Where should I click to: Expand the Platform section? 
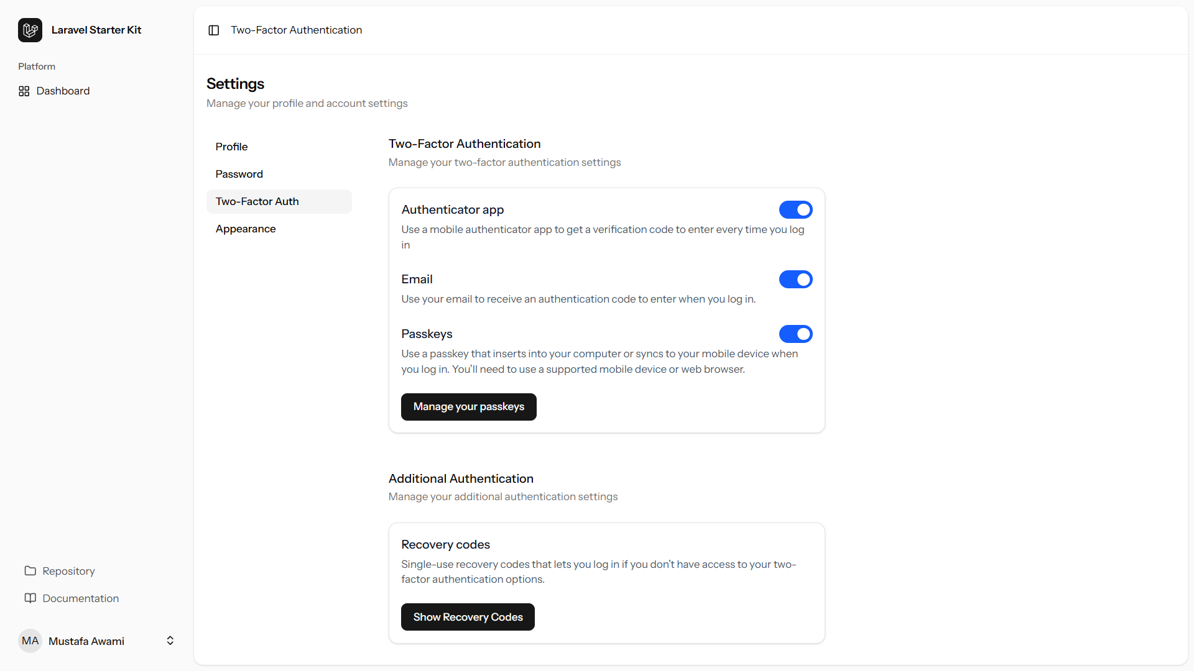(36, 66)
